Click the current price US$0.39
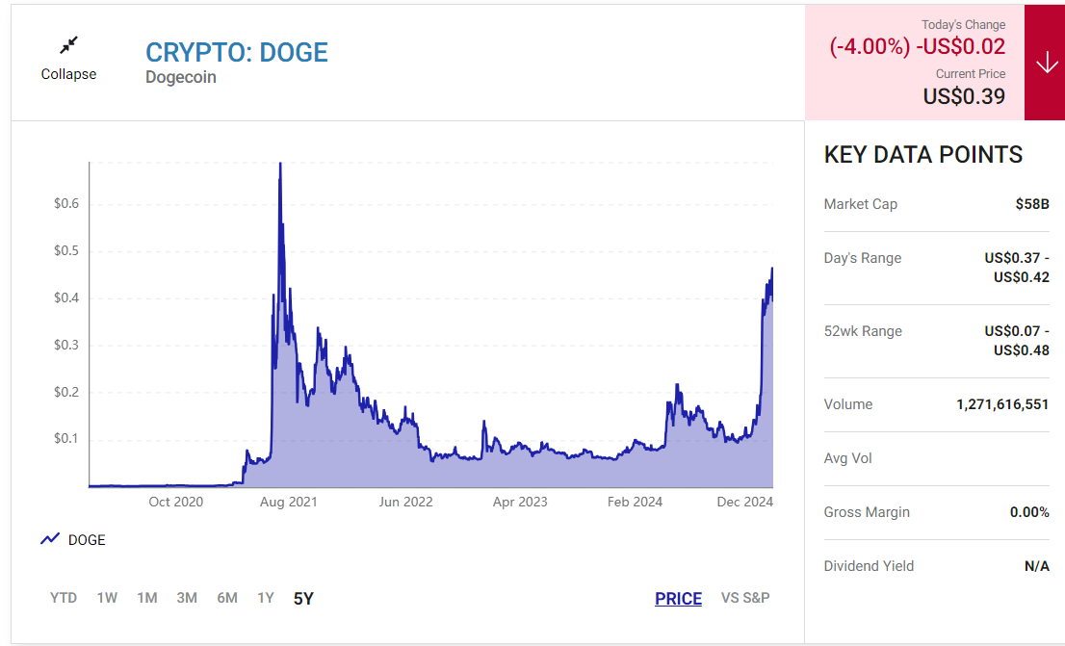1065x646 pixels. 964,96
